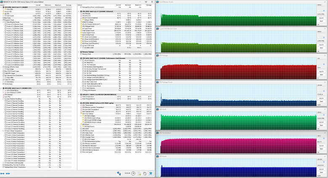Close sensors with the blue X icon

[x=151, y=173]
